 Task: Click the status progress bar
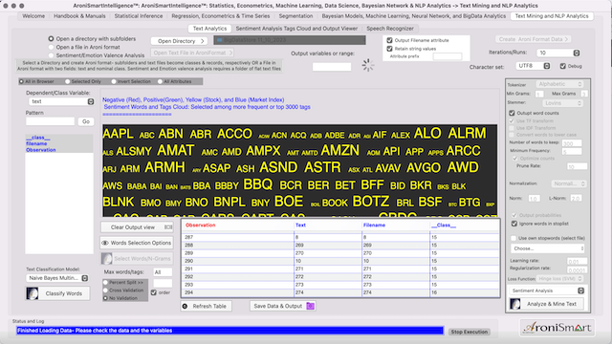click(229, 331)
